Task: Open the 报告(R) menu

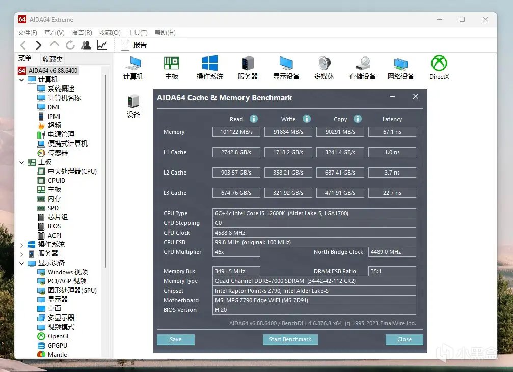Action: pos(82,33)
